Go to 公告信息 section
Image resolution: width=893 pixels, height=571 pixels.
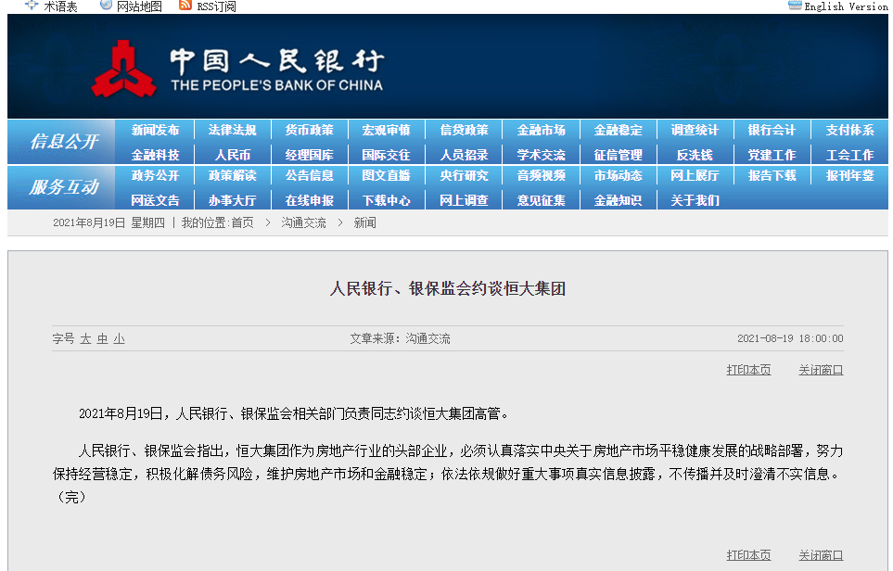(309, 175)
